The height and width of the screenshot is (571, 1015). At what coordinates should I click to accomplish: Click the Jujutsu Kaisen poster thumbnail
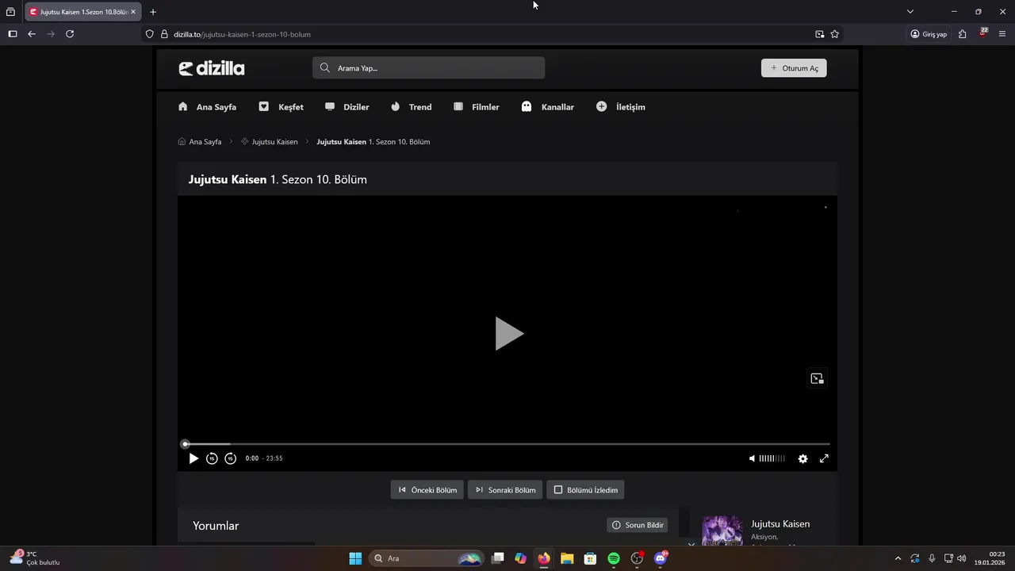(x=722, y=531)
